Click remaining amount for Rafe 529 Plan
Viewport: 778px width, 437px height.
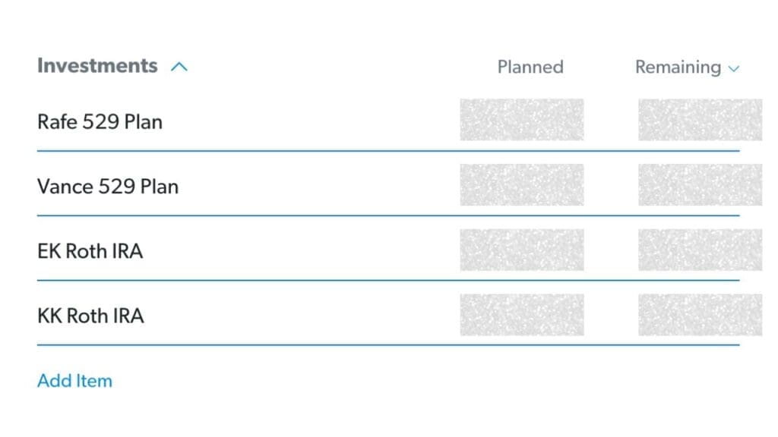coord(700,120)
